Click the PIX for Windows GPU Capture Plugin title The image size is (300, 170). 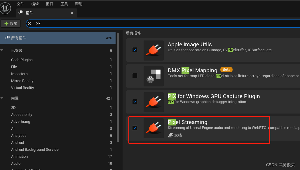point(214,96)
